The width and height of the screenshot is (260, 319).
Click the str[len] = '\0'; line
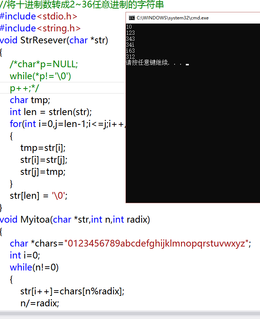(39, 196)
